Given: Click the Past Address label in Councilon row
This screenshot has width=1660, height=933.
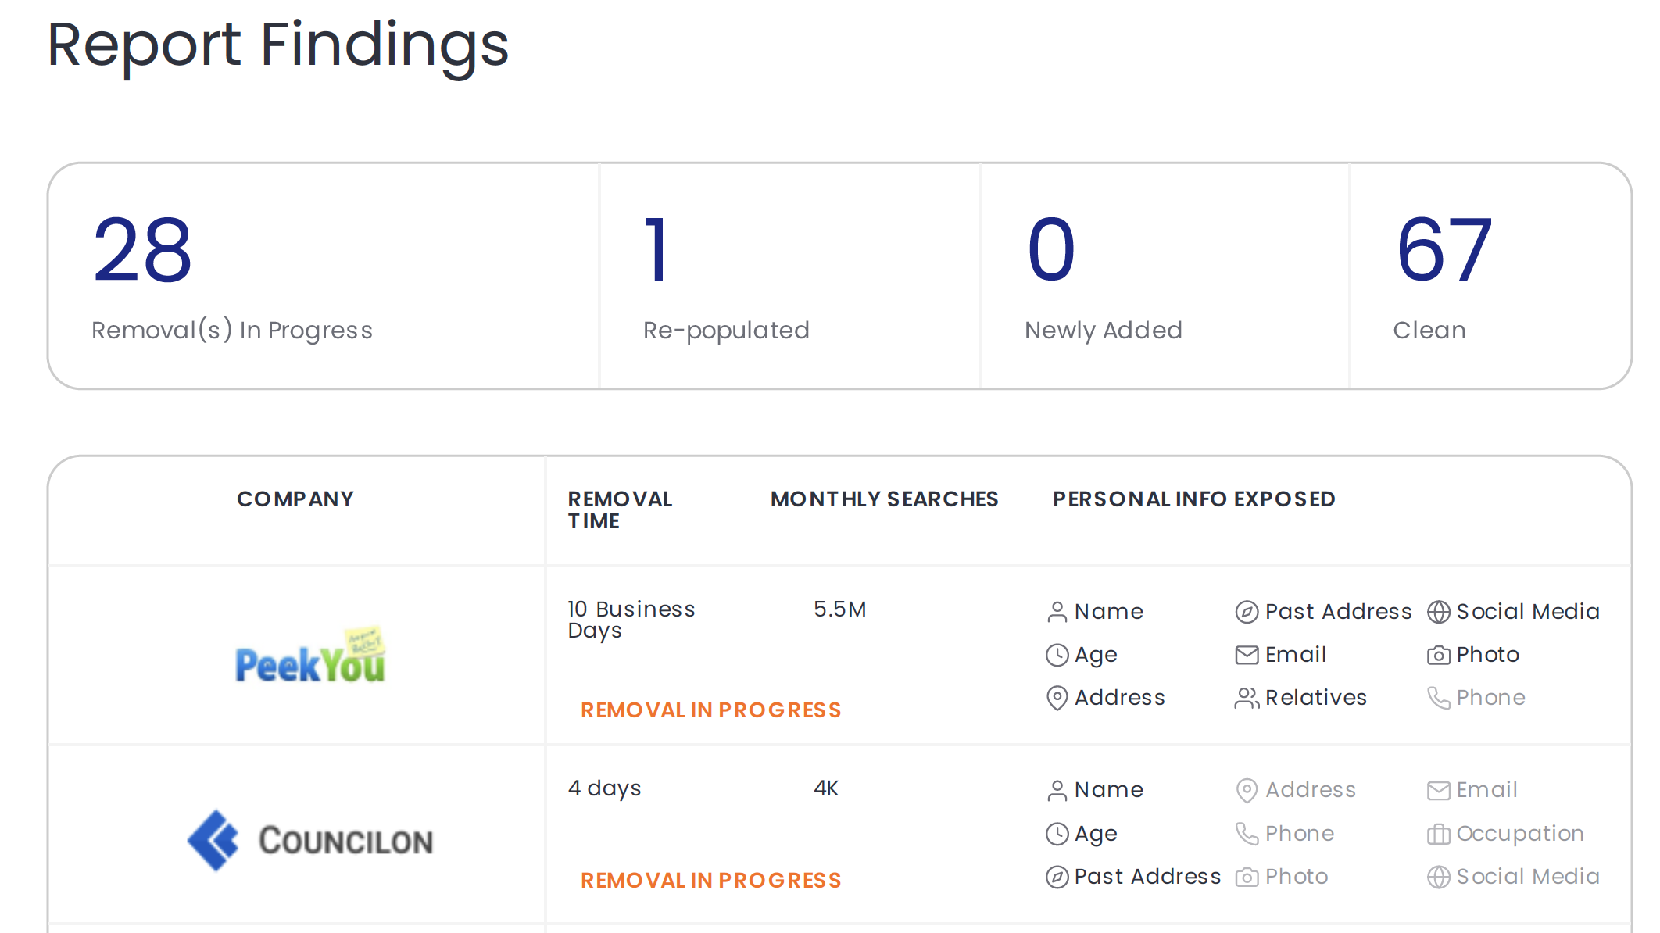Looking at the screenshot, I should pyautogui.click(x=1147, y=876).
